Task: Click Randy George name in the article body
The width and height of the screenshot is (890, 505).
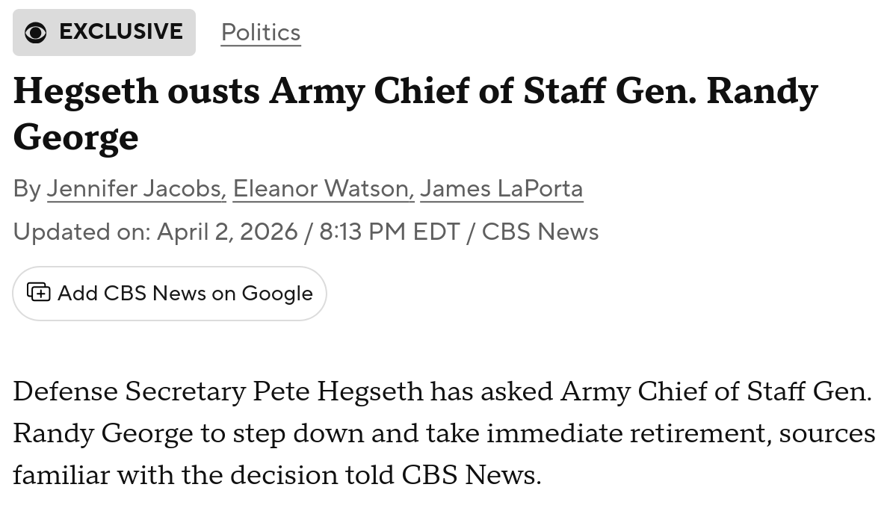Action: click(102, 433)
